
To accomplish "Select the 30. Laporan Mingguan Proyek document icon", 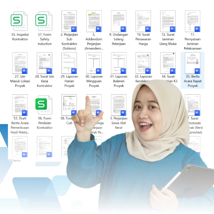I will [x=94, y=63].
